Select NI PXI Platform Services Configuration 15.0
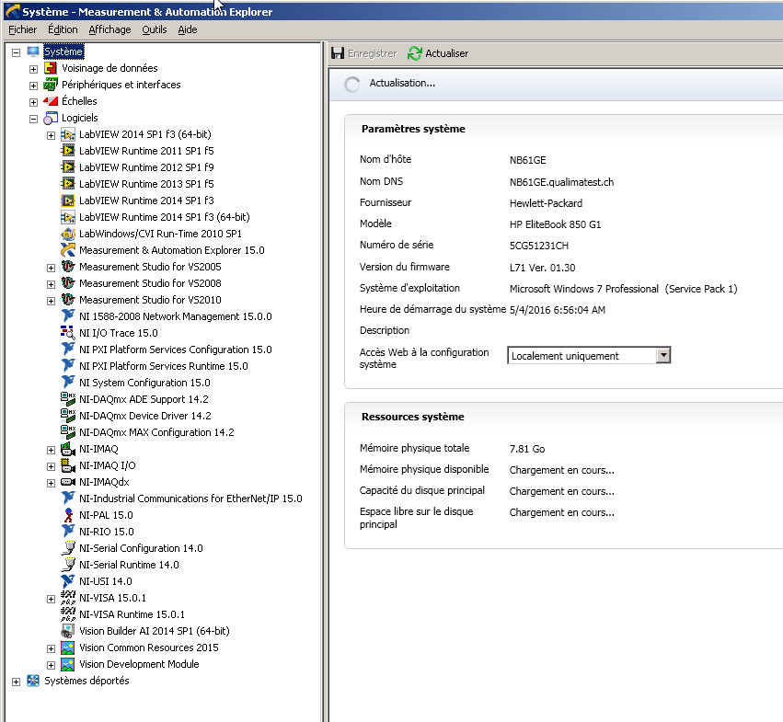The height and width of the screenshot is (722, 783). 175,350
